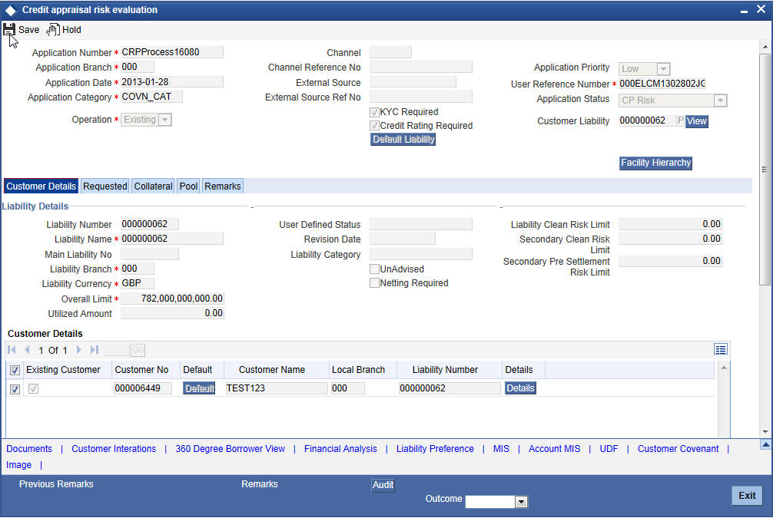This screenshot has width=773, height=518.
Task: Open the Account MIS link
Action: point(555,449)
